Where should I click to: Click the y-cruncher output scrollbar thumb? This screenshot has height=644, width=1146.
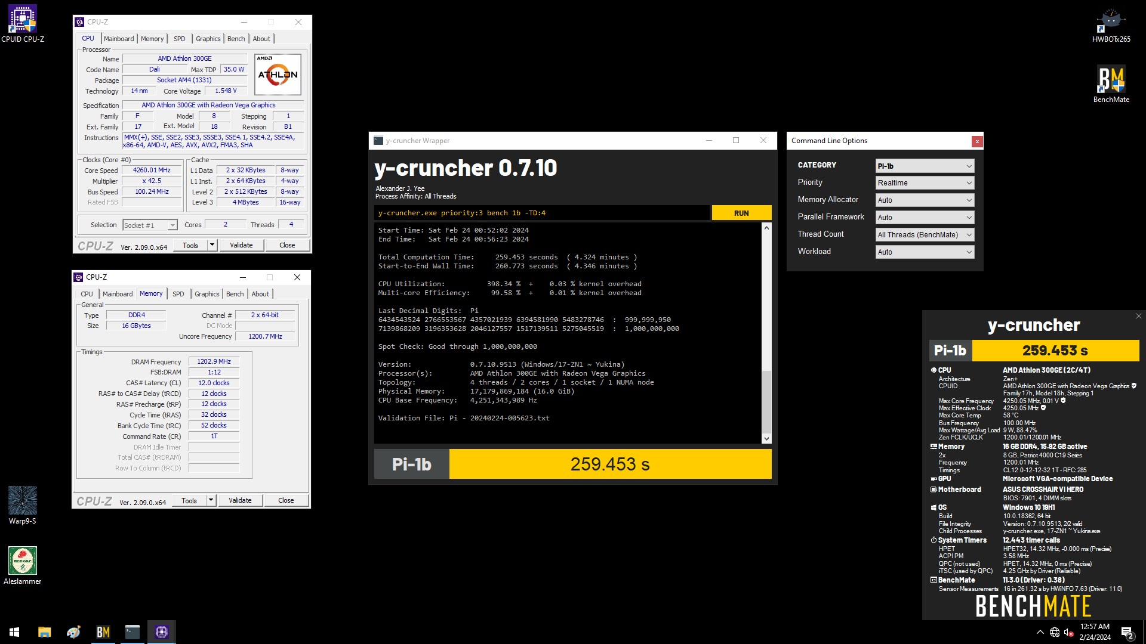(766, 401)
